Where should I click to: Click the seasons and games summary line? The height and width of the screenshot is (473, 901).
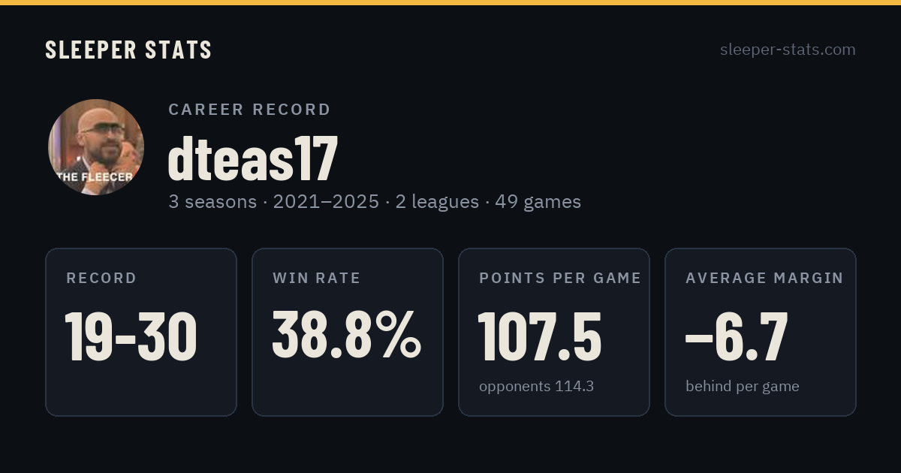pyautogui.click(x=374, y=202)
